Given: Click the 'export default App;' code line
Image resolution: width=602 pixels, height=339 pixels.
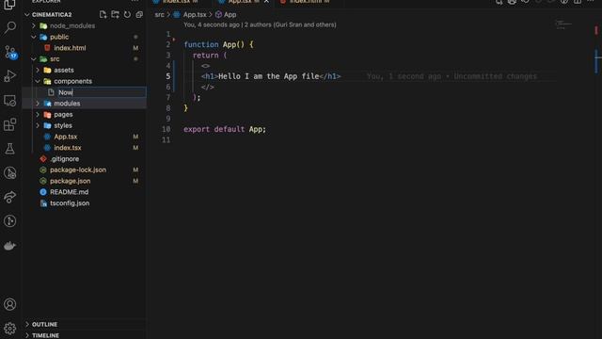Looking at the screenshot, I should click(225, 129).
